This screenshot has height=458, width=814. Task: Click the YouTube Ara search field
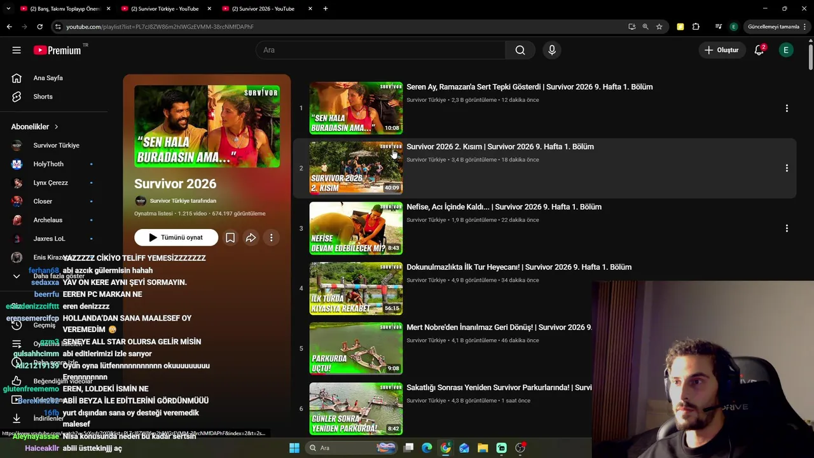click(x=380, y=50)
